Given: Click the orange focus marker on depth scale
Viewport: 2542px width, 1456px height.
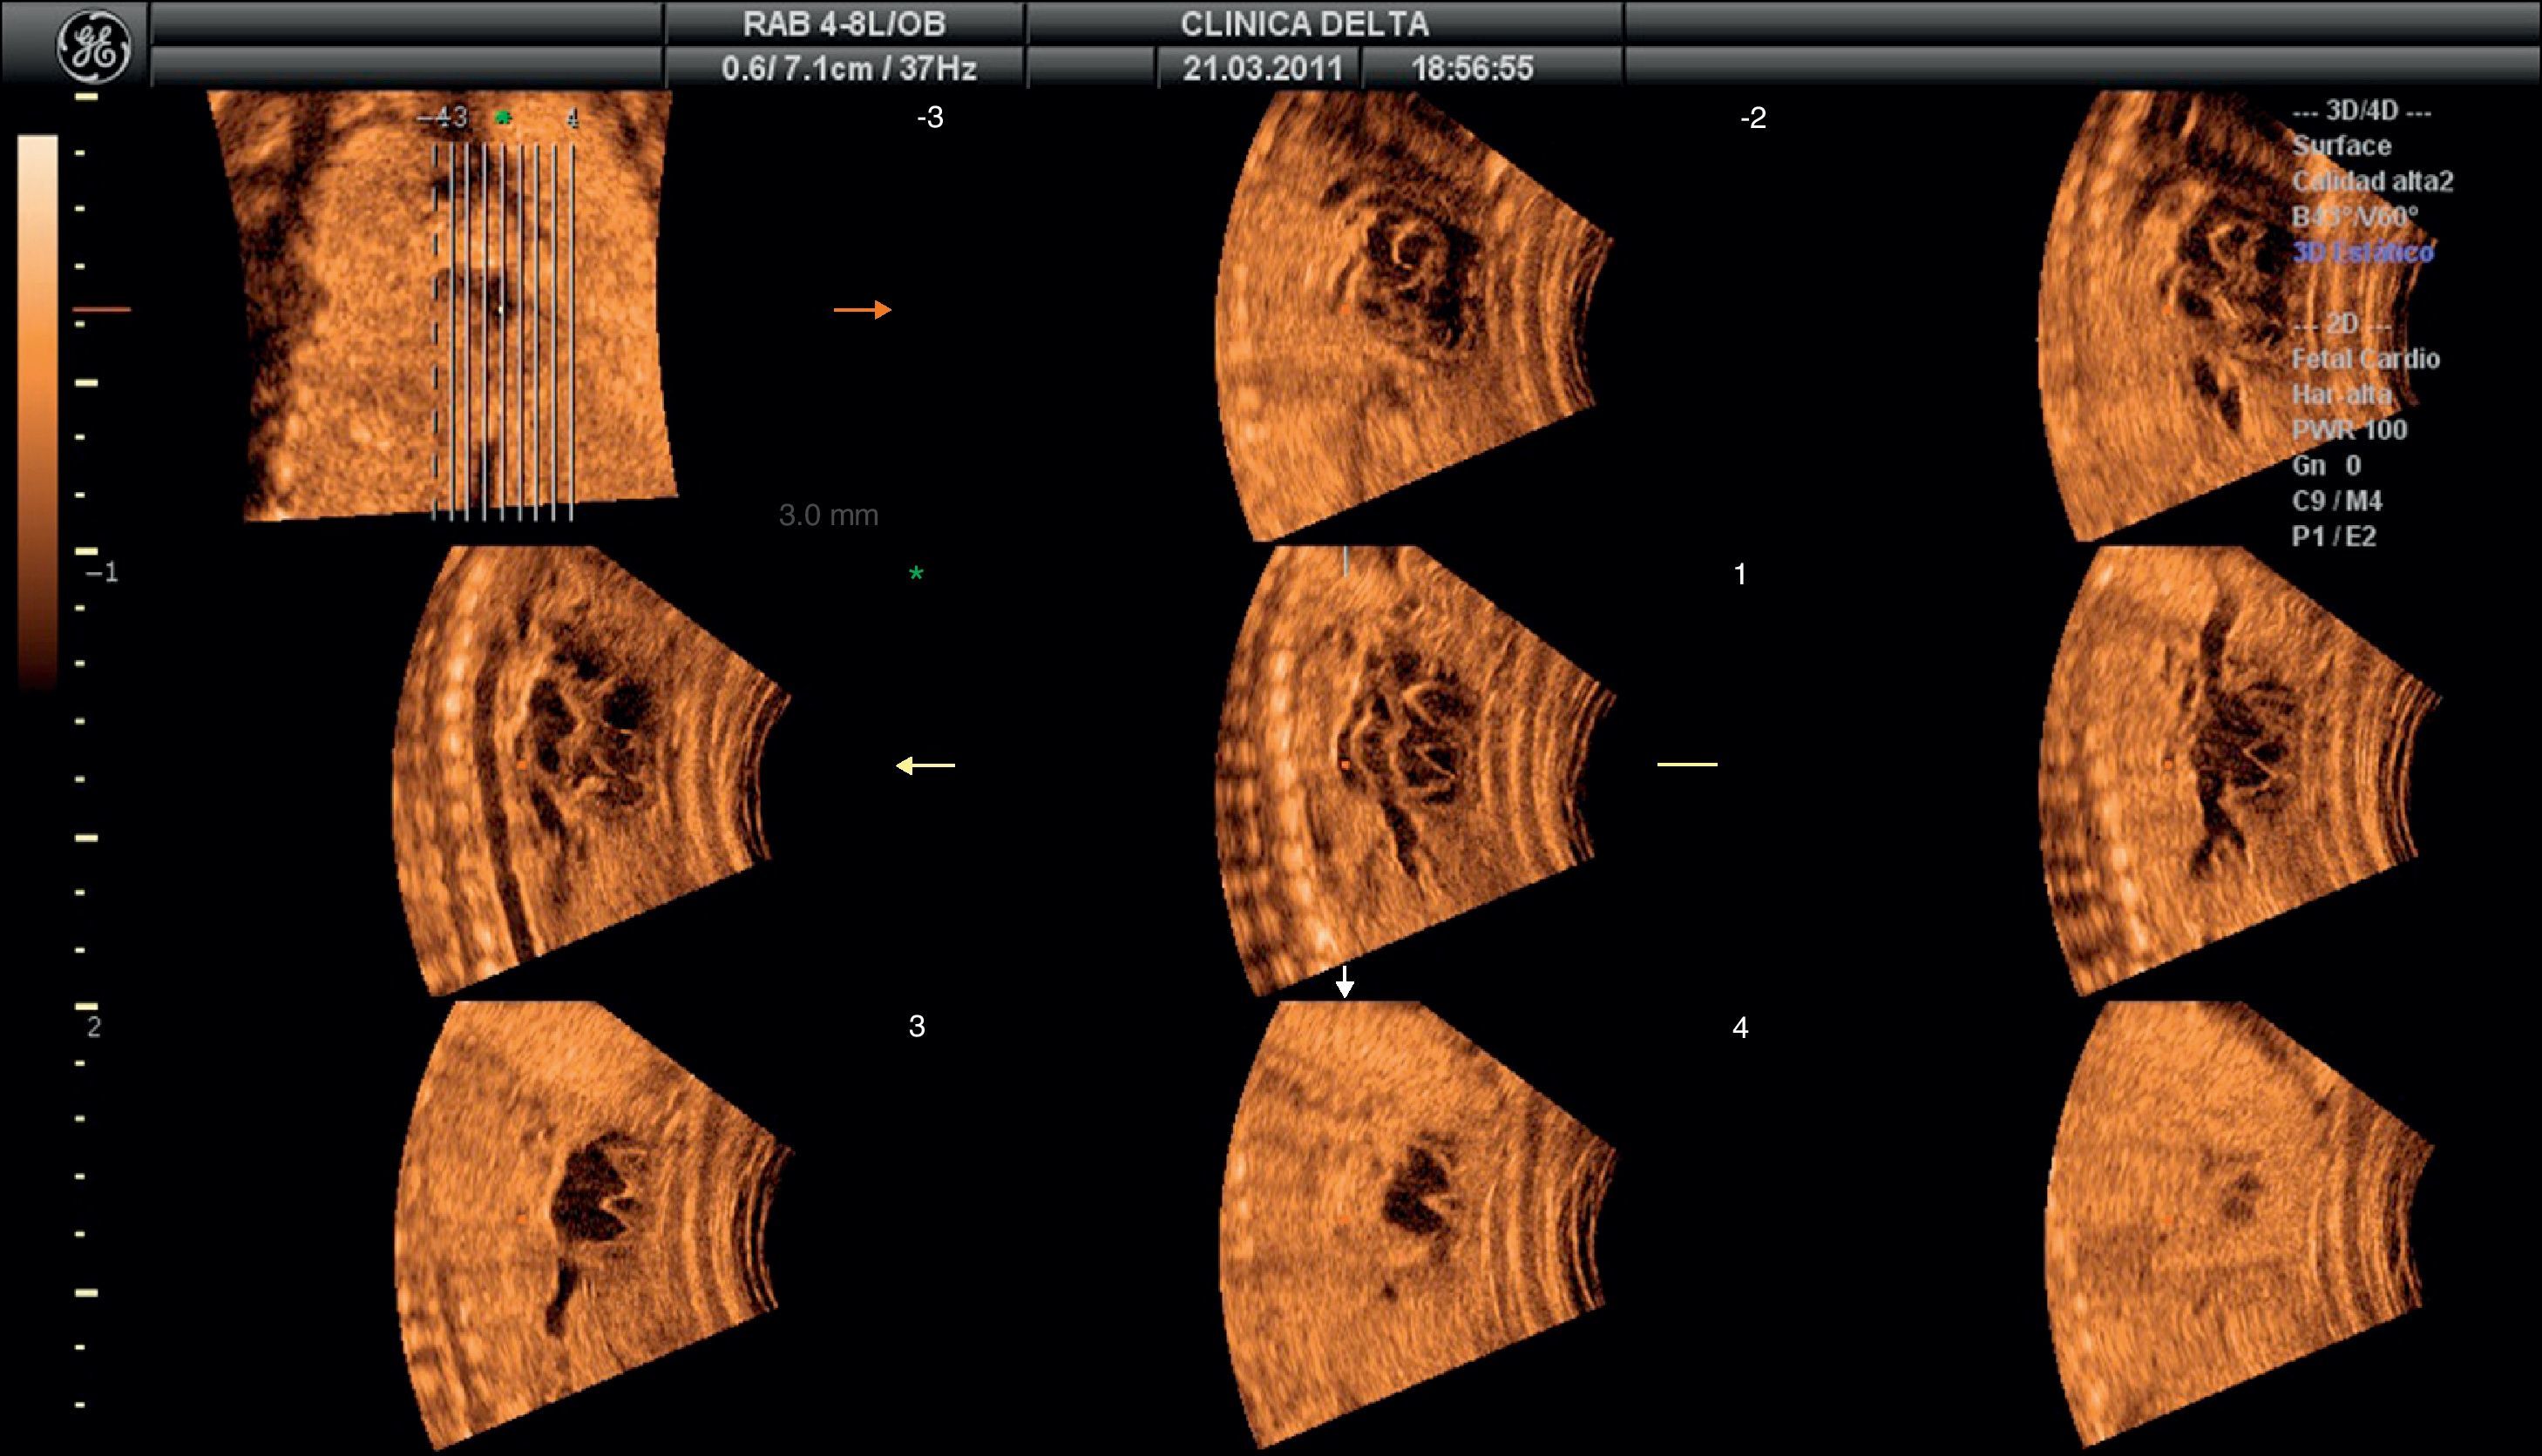Looking at the screenshot, I should click(x=102, y=310).
